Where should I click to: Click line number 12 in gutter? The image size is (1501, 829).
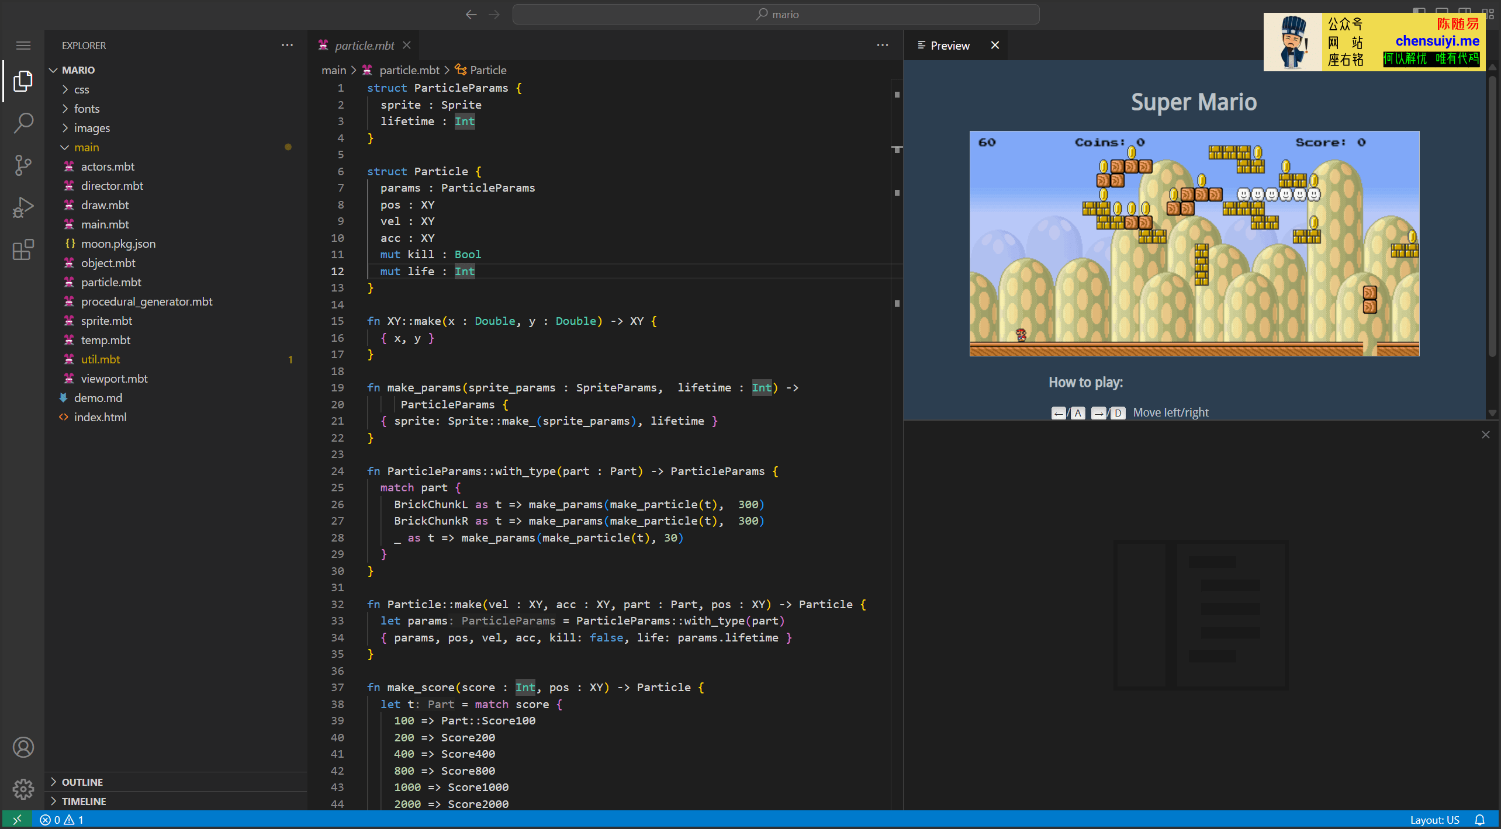[337, 271]
